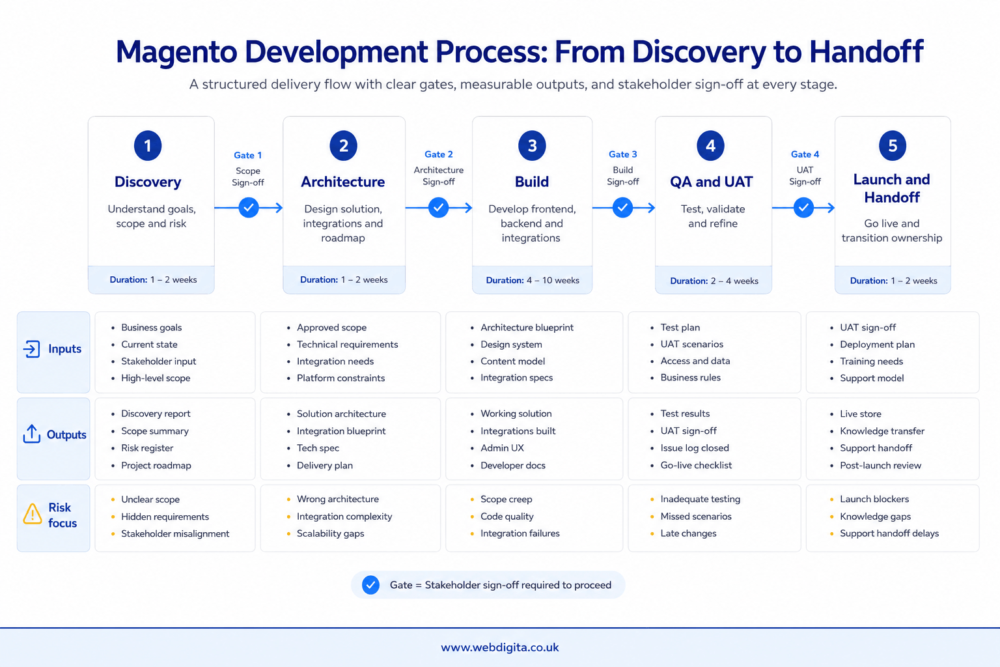
Task: Click the 'Risk register' output item
Action: [147, 448]
